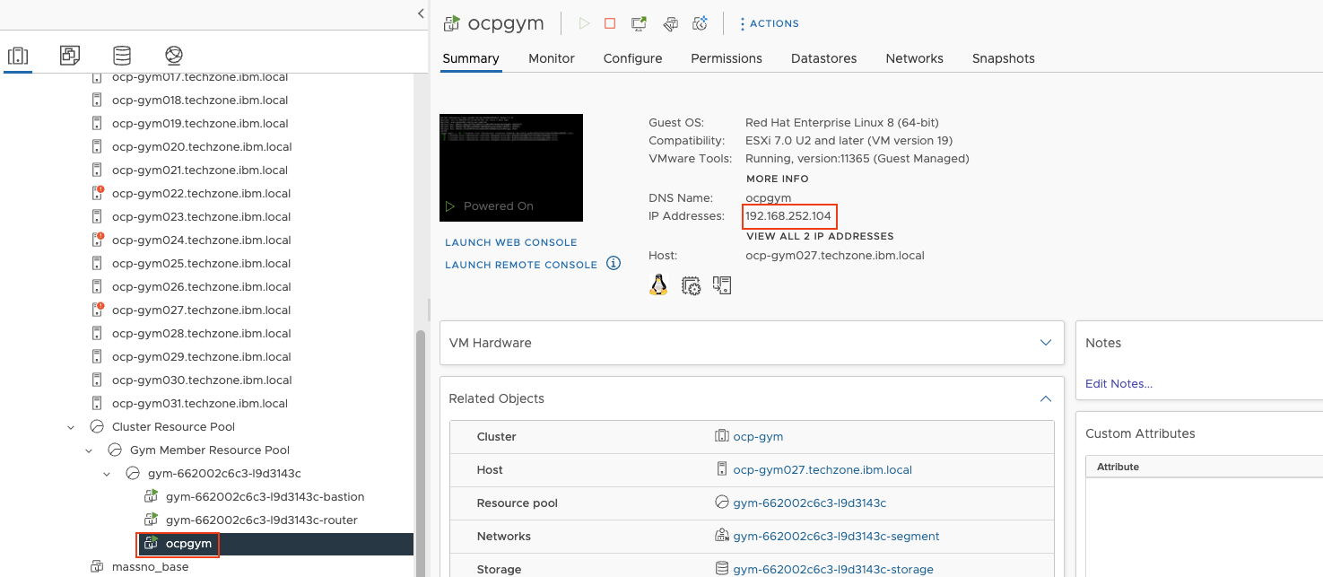Click VIEW ALL 2 IP ADDRESSES
This screenshot has width=1323, height=577.
pos(820,236)
